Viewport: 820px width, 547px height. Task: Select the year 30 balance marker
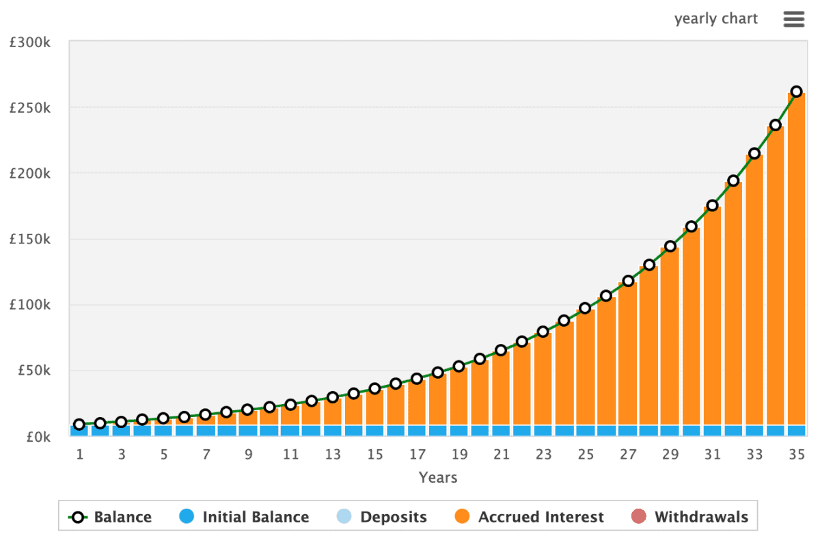pos(691,226)
